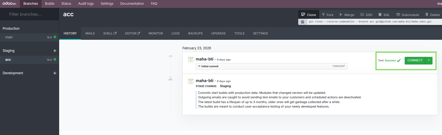
Task: Switch to the MAILS tab
Action: click(90, 33)
